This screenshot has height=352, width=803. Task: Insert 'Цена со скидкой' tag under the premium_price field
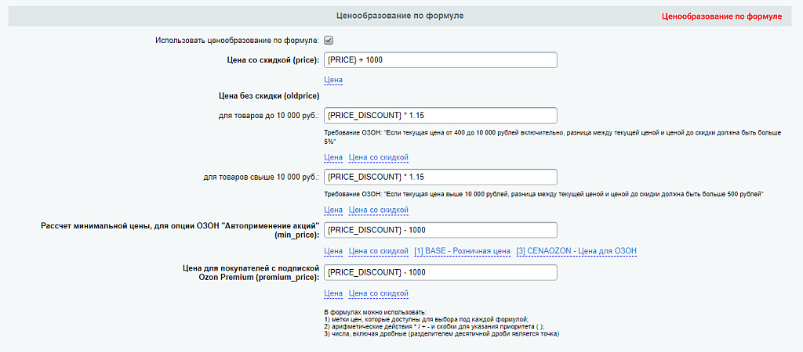pos(378,293)
